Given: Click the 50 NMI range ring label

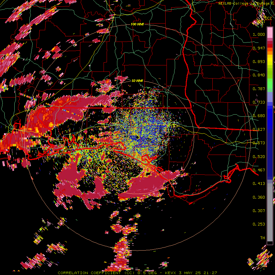Looking at the screenshot, I should point(137,81).
